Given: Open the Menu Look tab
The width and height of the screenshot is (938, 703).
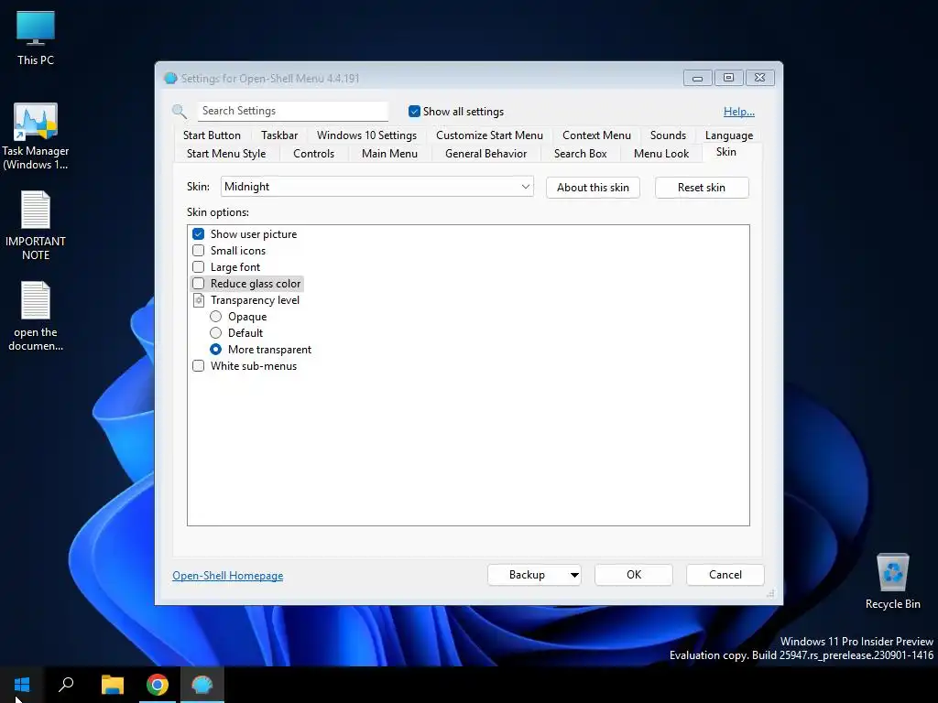Looking at the screenshot, I should pos(661,154).
